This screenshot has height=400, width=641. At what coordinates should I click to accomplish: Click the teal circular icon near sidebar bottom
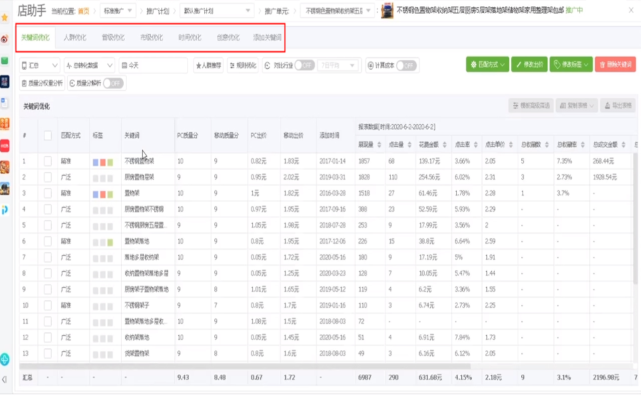click(x=5, y=359)
